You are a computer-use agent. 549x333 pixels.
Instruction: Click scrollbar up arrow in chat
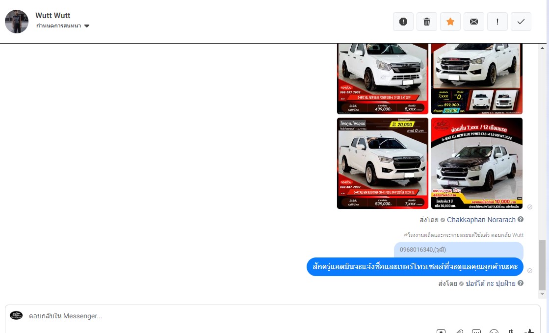pyautogui.click(x=542, y=48)
